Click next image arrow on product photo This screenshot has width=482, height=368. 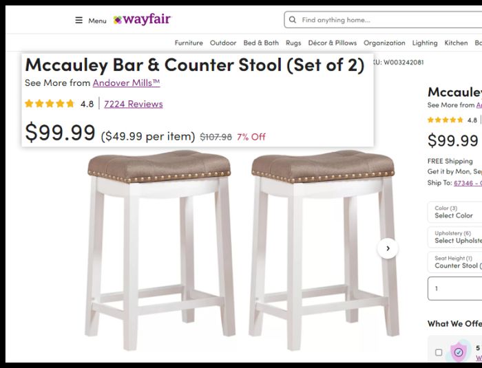(x=388, y=248)
